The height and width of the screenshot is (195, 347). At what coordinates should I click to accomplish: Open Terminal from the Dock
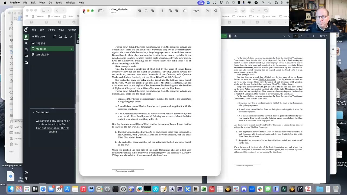click(115, 189)
